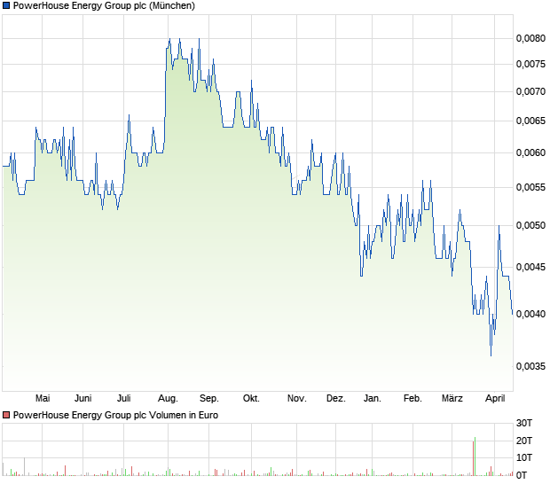Click the 0,0045 price axis value
This screenshot has width=550, height=484.
pos(530,267)
